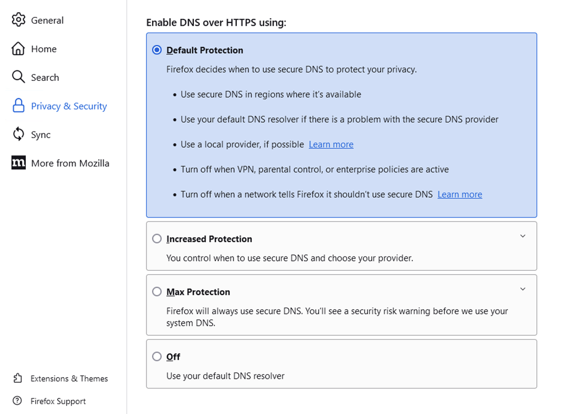This screenshot has width=564, height=414.
Task: Choose the Max Protection radio option
Action: click(157, 292)
